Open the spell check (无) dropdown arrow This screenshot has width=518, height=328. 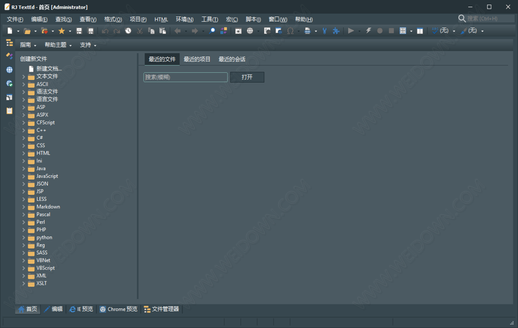pos(454,31)
